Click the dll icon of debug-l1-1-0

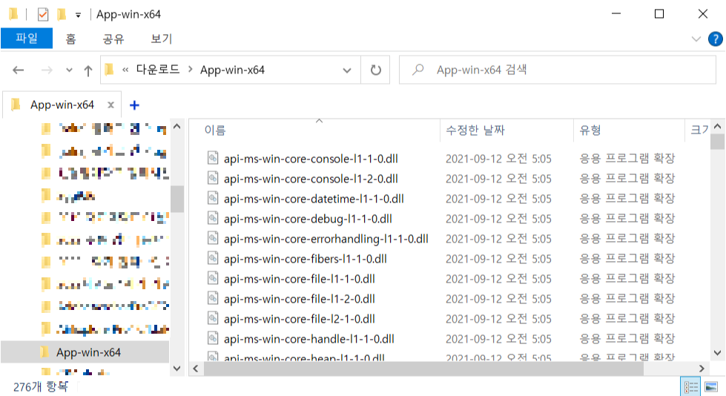(213, 218)
